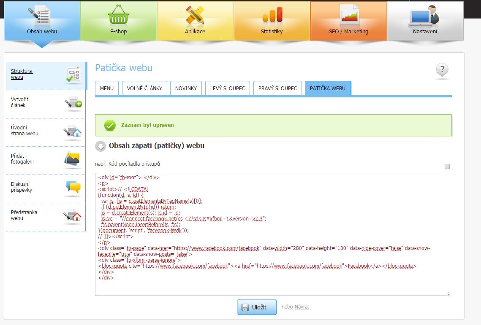Switch to the PRAVÝ SLOUPEC tab
The height and width of the screenshot is (325, 481).
277,88
